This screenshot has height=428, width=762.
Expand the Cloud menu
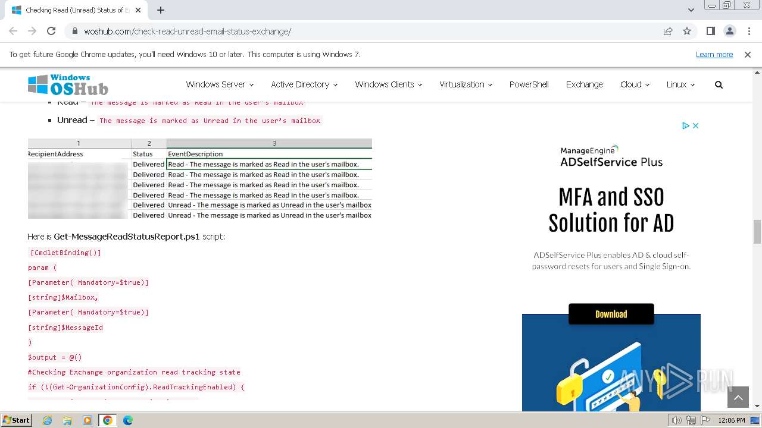[x=635, y=84]
